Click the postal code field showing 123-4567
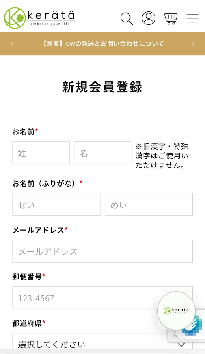This screenshot has height=354, width=205. [103, 298]
